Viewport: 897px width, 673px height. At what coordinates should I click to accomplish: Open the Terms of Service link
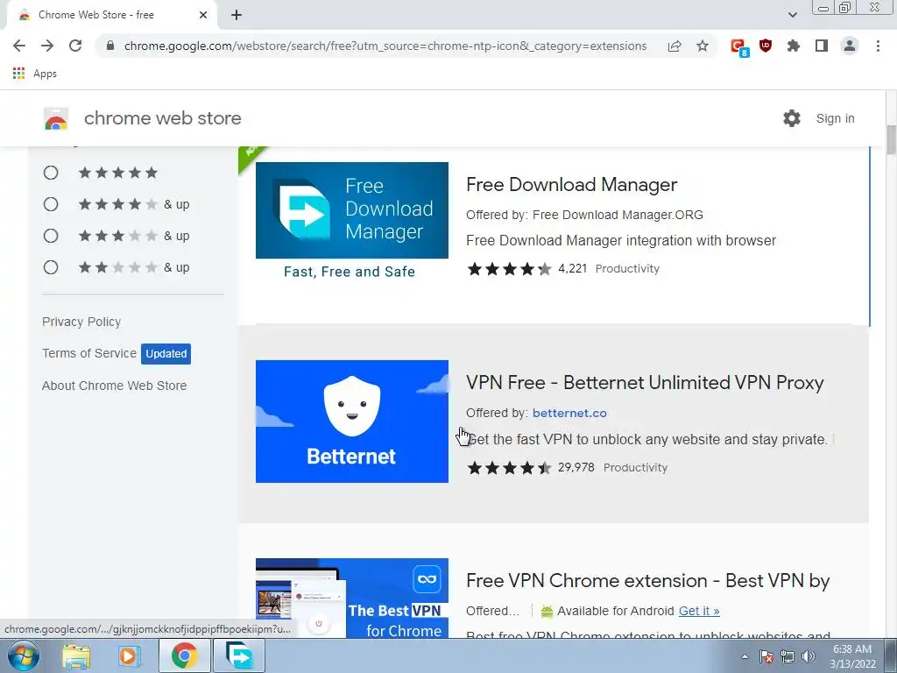[89, 354]
